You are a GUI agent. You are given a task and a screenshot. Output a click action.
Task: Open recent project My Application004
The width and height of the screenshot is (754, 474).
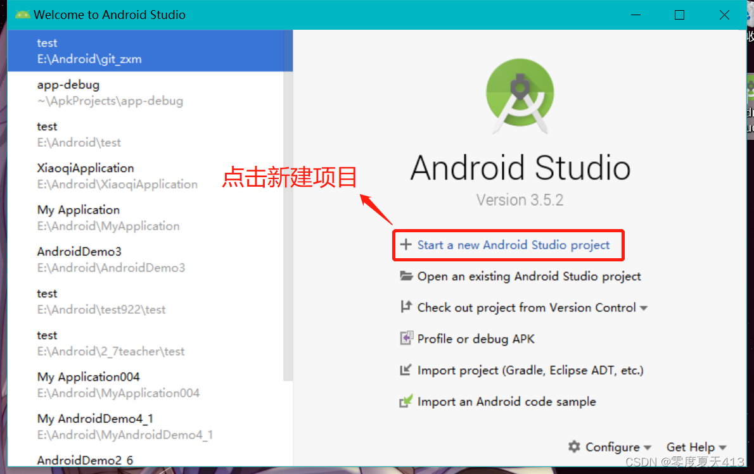(145, 385)
